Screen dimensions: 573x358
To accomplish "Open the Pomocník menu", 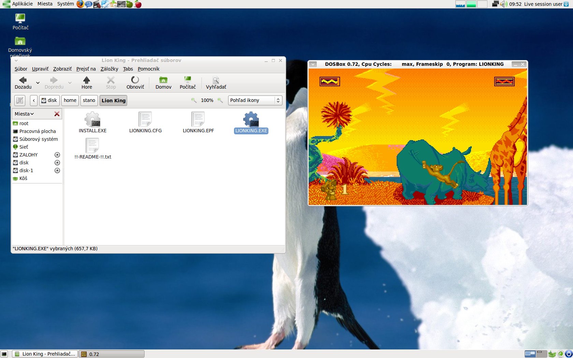I will [148, 69].
